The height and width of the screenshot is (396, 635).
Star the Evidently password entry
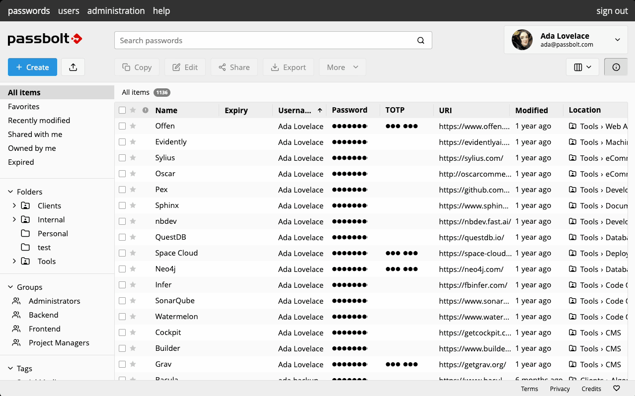pos(133,142)
